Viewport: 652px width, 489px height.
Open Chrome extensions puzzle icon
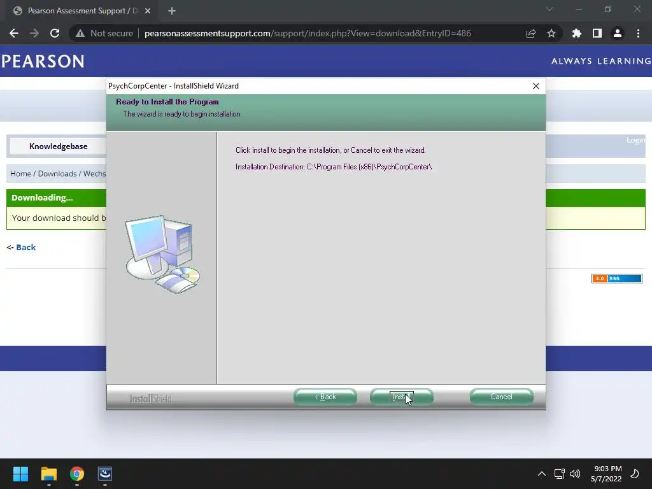[576, 33]
